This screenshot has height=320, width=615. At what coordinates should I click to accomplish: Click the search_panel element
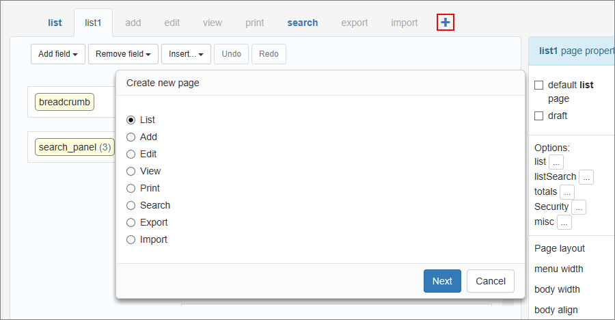pos(75,147)
